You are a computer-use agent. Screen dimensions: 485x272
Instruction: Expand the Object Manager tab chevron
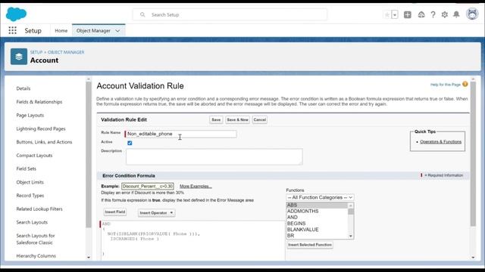118,30
